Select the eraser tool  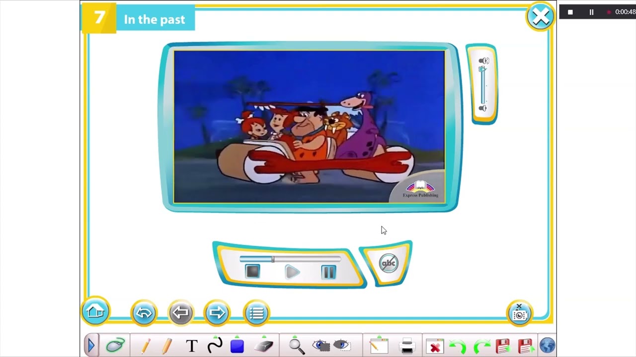tap(264, 346)
